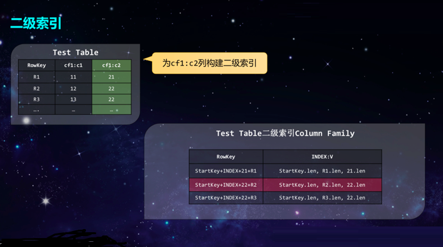Select the StartKey+INDEX+21+R1 cell

coord(226,171)
